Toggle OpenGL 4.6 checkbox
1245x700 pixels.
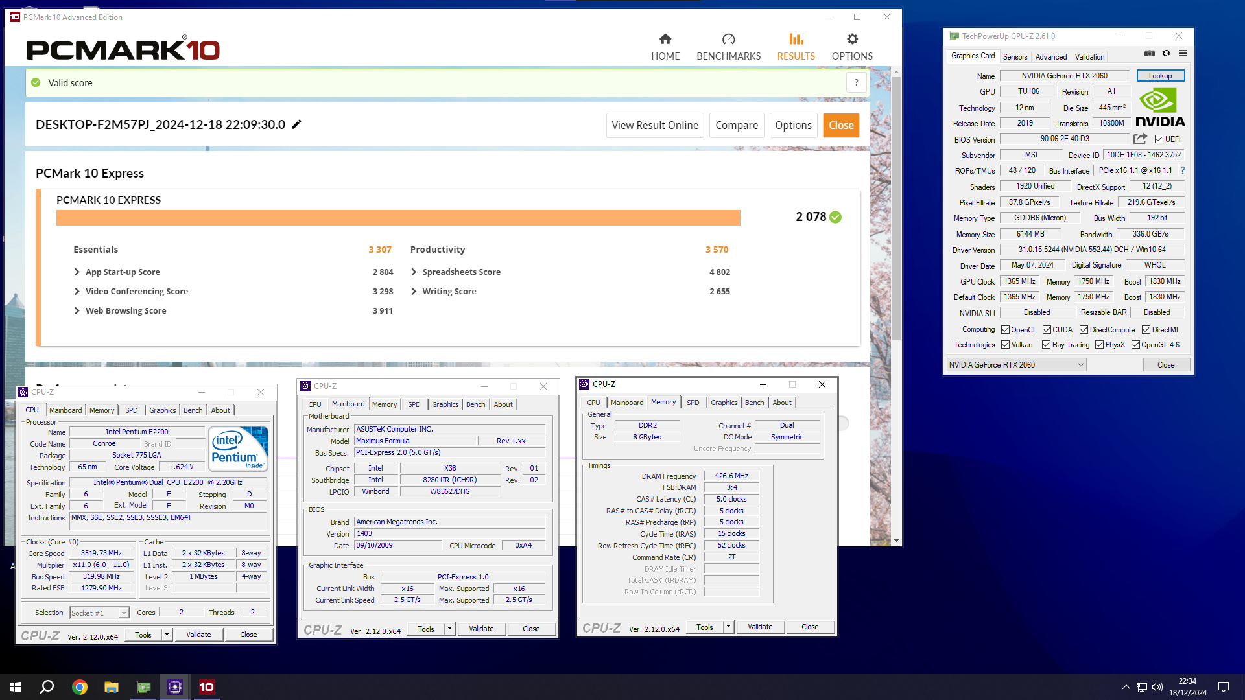(x=1135, y=345)
